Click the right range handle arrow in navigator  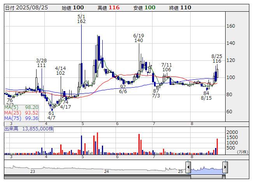[x=225, y=168]
